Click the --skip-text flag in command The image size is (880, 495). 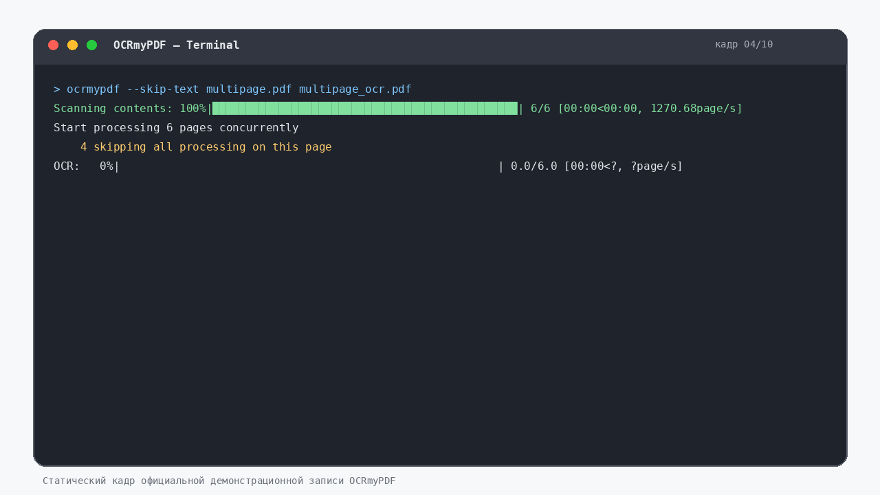click(163, 89)
